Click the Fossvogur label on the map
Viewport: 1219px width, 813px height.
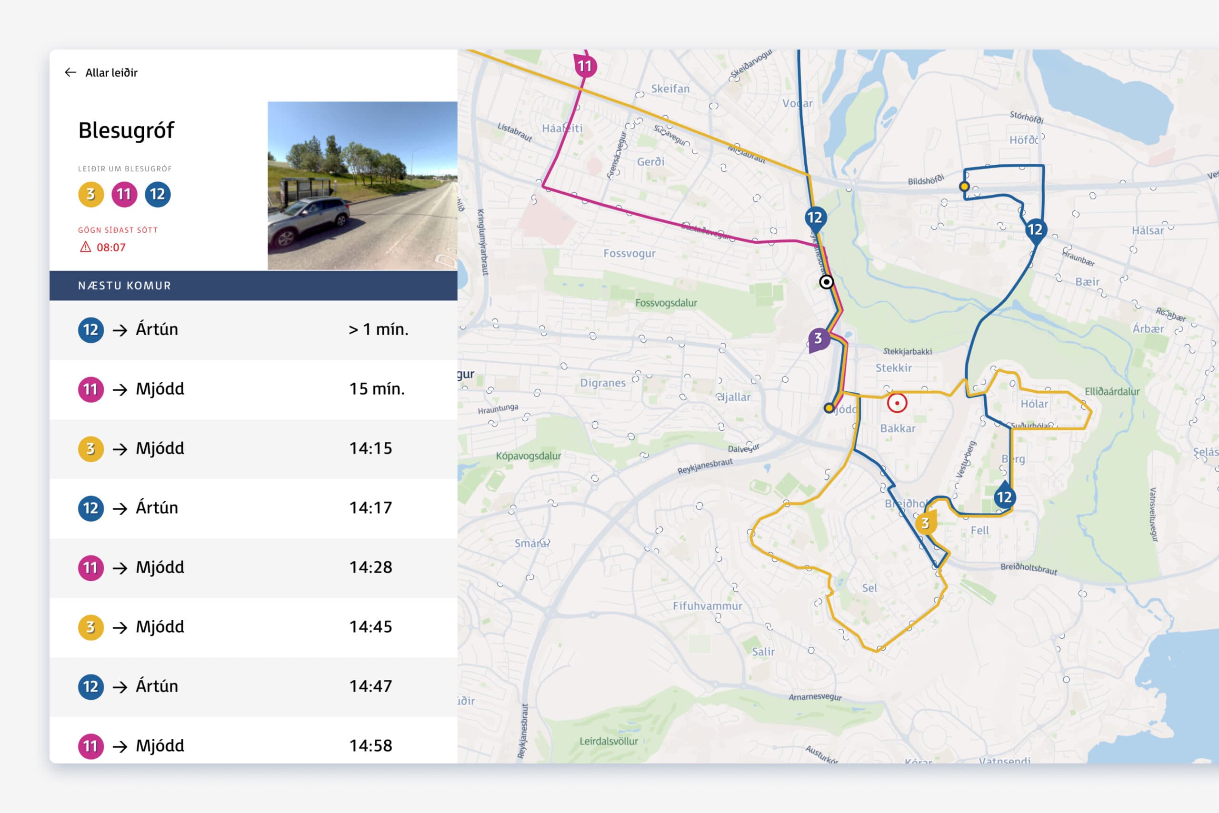point(629,254)
